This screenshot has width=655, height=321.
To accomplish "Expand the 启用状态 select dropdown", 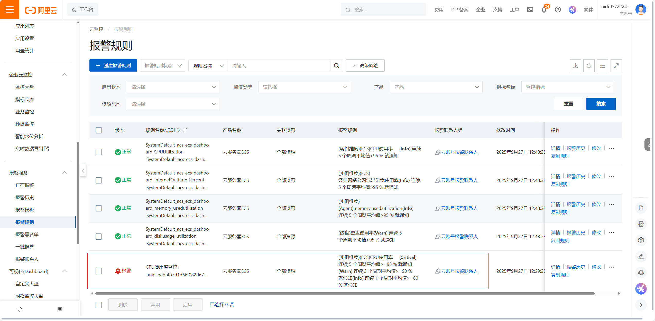I will tap(173, 87).
